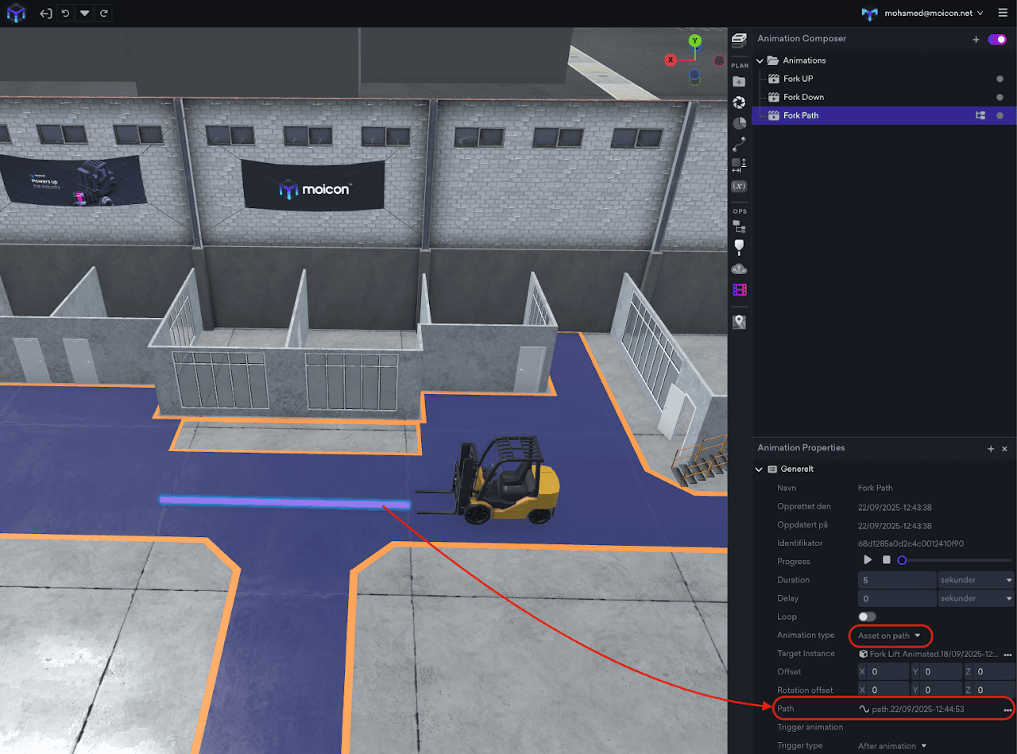Open the hamburger menu at top right
1017x754 pixels.
tap(1003, 14)
